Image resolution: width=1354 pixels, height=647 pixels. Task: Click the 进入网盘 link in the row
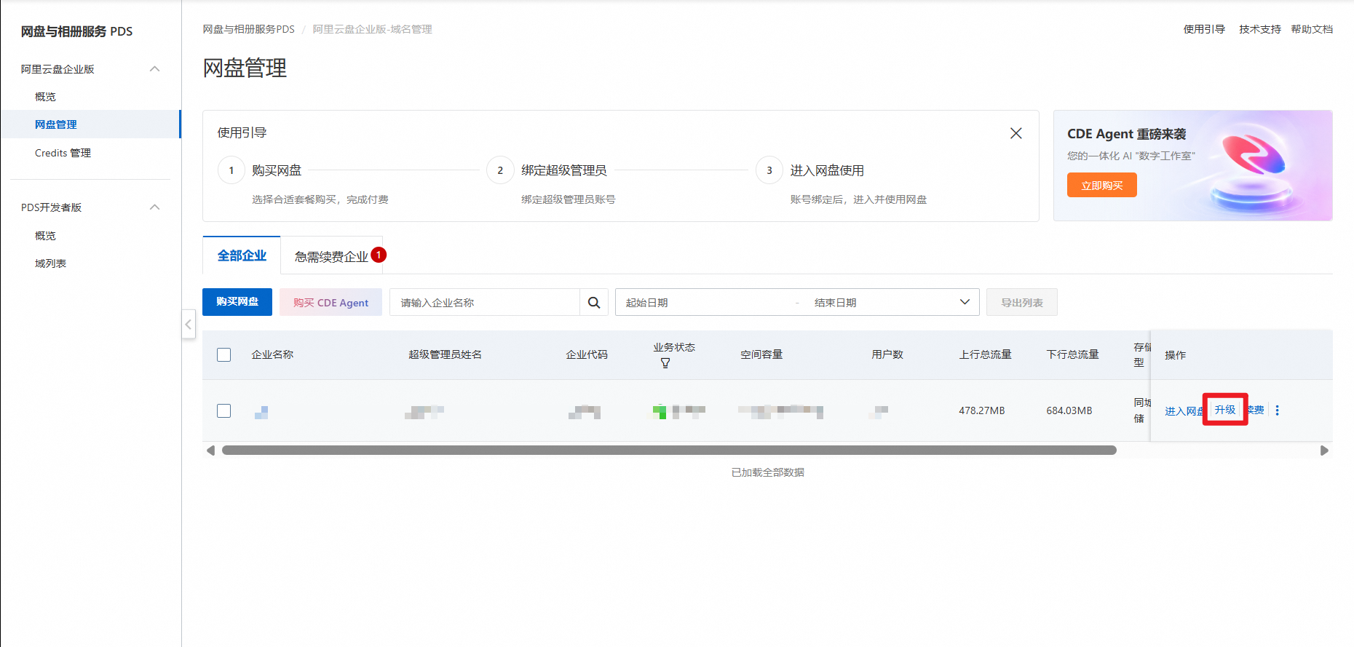coord(1184,411)
